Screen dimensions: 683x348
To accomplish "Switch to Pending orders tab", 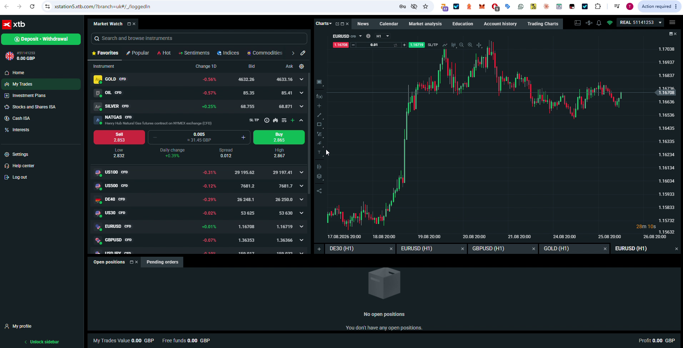I will pos(162,262).
